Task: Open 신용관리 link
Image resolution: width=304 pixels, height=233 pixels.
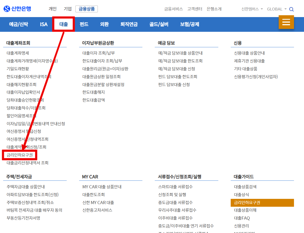Action: (x=241, y=226)
